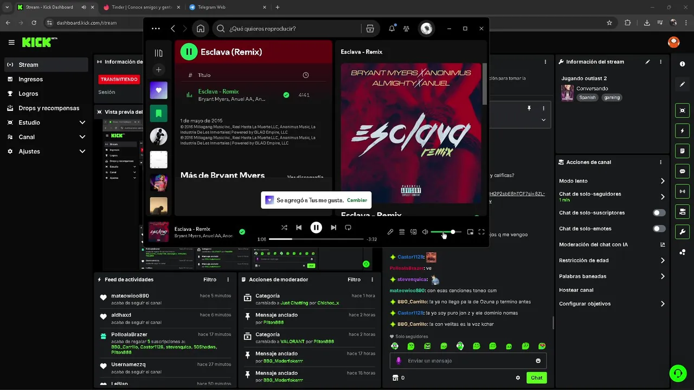This screenshot has width=694, height=390.
Task: Click the Enviar un mensaje input
Action: (x=468, y=361)
